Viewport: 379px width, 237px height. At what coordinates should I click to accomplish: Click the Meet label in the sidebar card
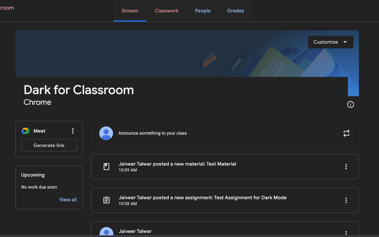(x=39, y=131)
